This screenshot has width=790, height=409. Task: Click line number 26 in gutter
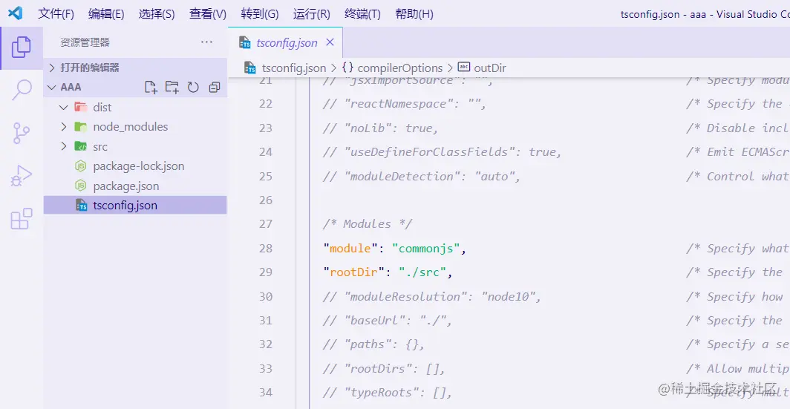[x=266, y=200]
